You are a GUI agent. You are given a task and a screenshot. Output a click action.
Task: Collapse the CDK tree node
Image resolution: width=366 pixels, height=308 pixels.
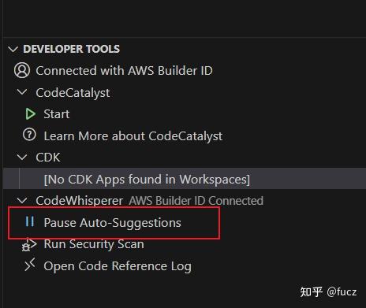[x=22, y=157]
